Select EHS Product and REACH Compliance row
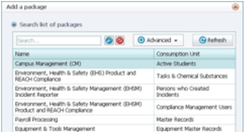 (x=124, y=76)
